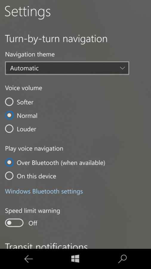This screenshot has height=269, width=151.
Task: Click the Speed limit warning label
Action: coord(33,211)
